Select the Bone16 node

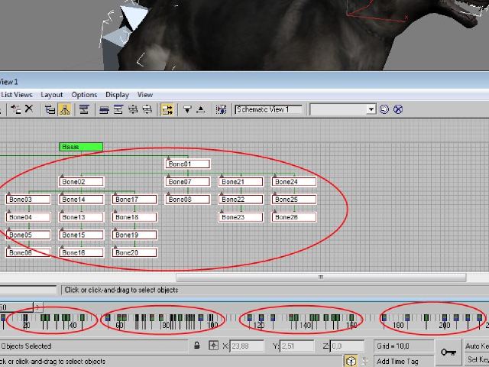pos(82,253)
